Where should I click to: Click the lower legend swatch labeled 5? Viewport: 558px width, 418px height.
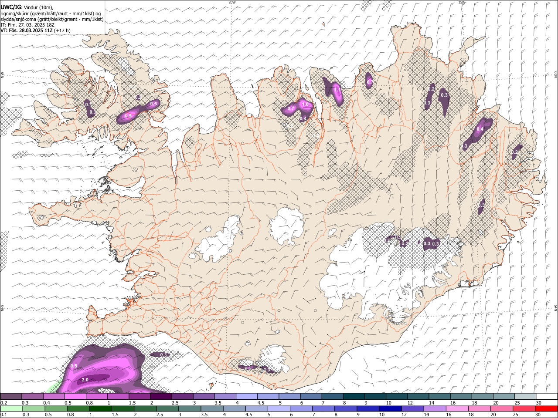coord(279,408)
